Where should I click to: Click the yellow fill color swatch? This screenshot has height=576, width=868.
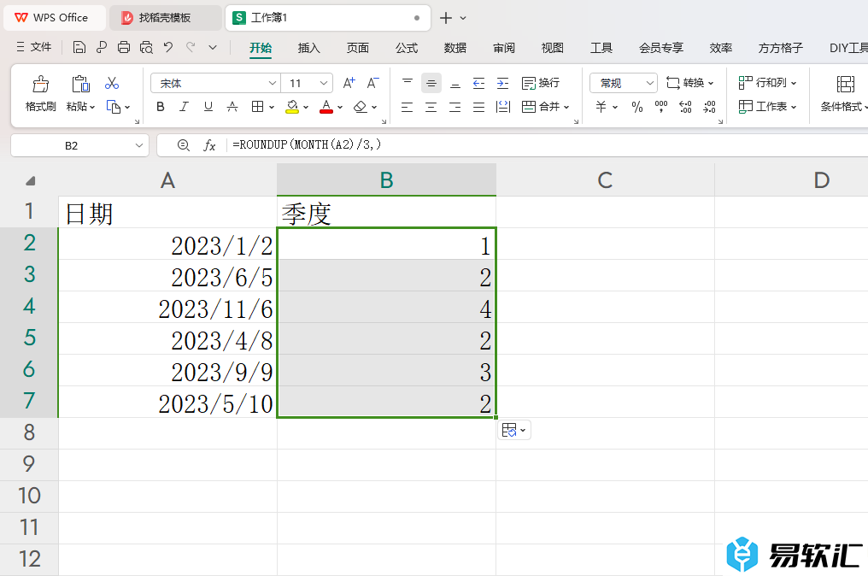point(292,107)
